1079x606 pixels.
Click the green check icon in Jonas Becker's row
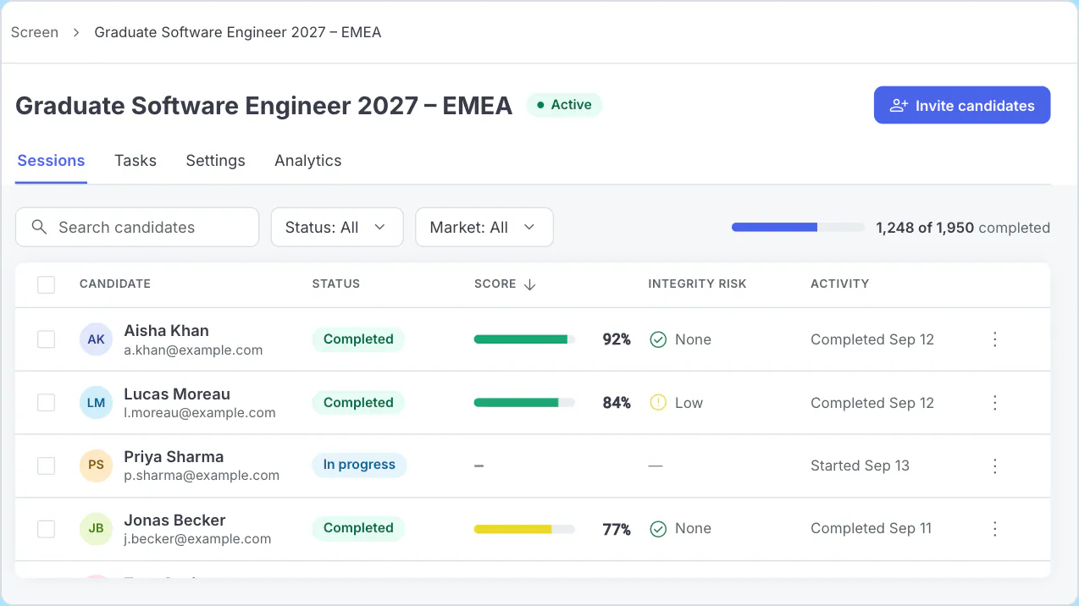point(658,529)
